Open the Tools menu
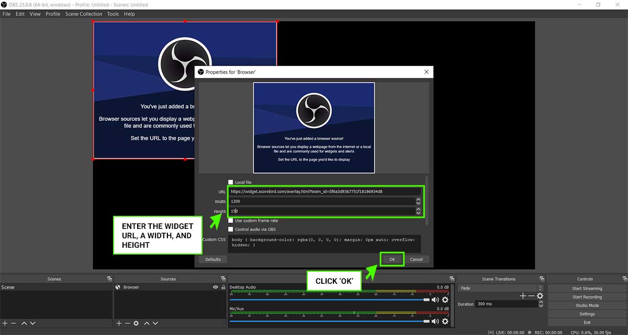 [x=113, y=14]
